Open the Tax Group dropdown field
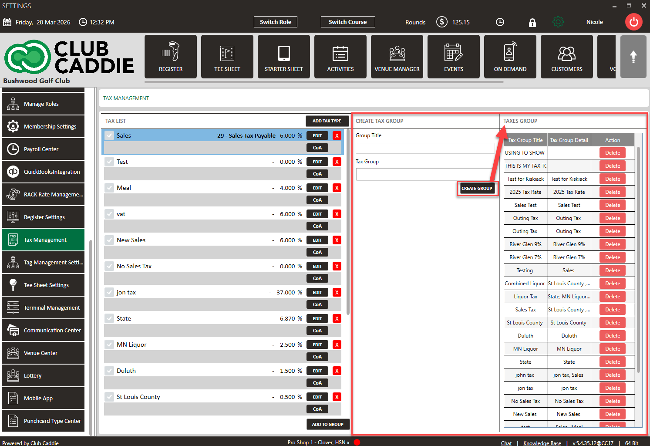Viewport: 650px width, 446px height. point(424,174)
